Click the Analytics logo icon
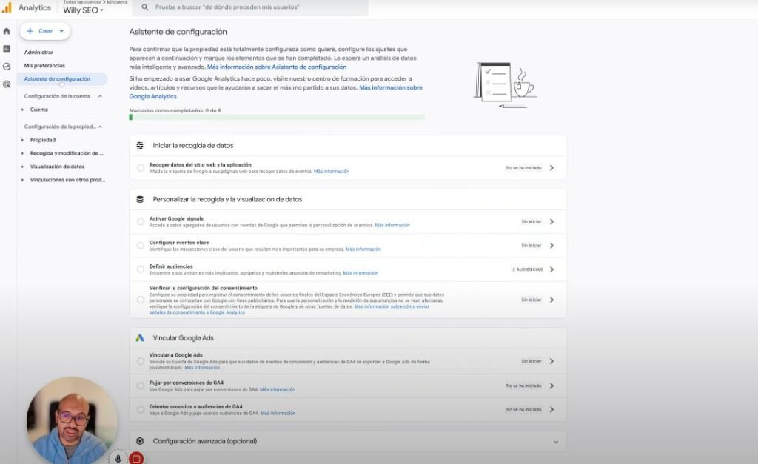The width and height of the screenshot is (758, 464). (7, 7)
